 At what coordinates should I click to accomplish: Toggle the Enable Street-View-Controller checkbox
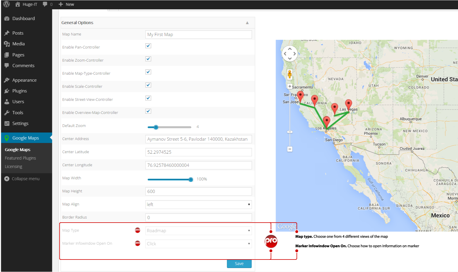pos(148,98)
